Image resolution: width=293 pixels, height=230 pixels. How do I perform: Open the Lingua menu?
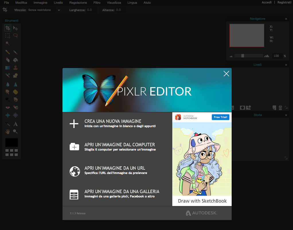tap(132, 3)
